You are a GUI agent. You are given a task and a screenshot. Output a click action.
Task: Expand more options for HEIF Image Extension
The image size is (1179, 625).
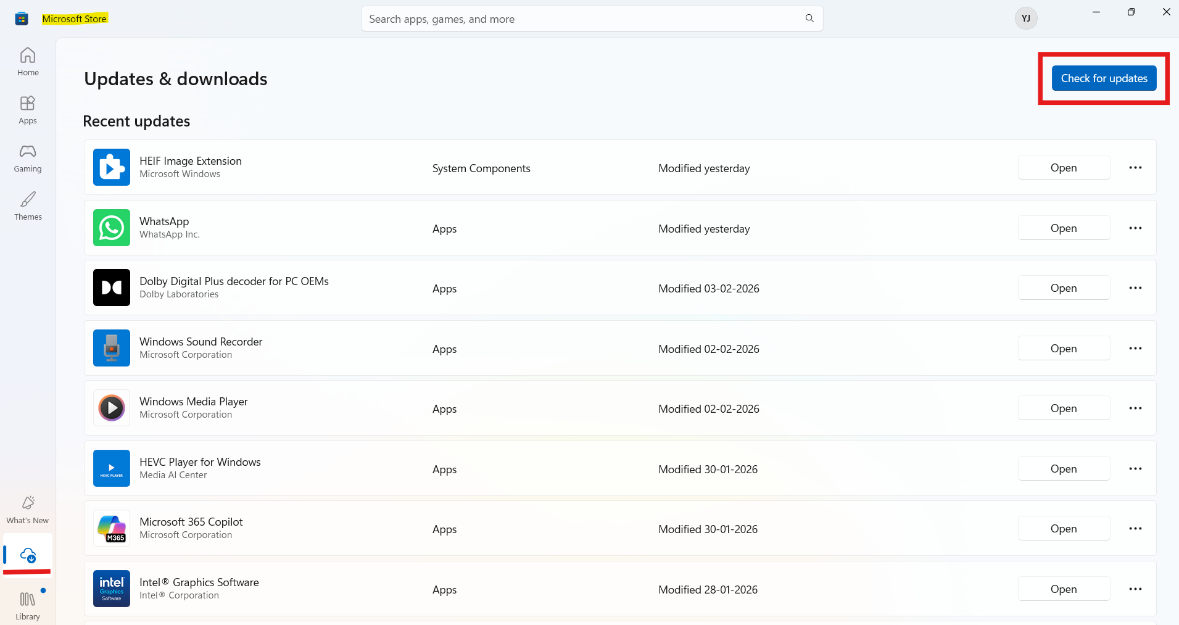click(x=1135, y=168)
